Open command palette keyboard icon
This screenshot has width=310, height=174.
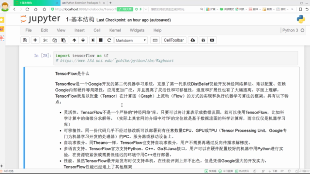pyautogui.click(x=155, y=40)
